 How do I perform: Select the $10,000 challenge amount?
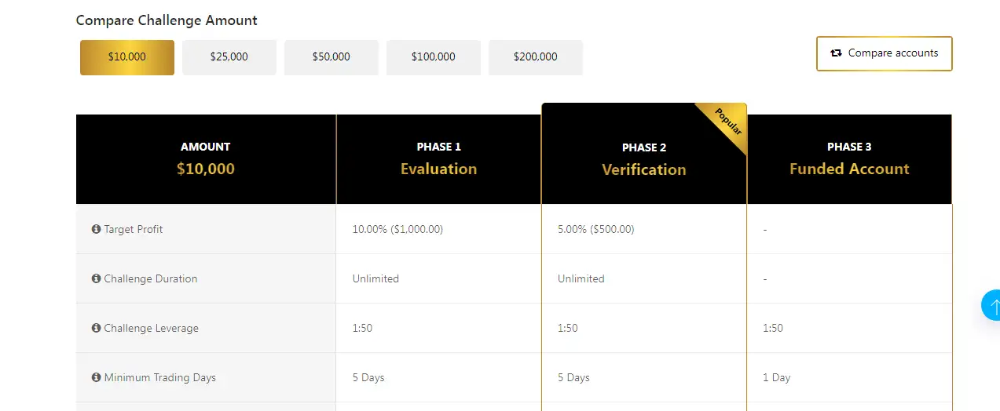pyautogui.click(x=127, y=57)
